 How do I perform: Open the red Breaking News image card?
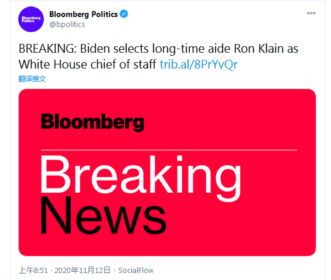(x=167, y=172)
